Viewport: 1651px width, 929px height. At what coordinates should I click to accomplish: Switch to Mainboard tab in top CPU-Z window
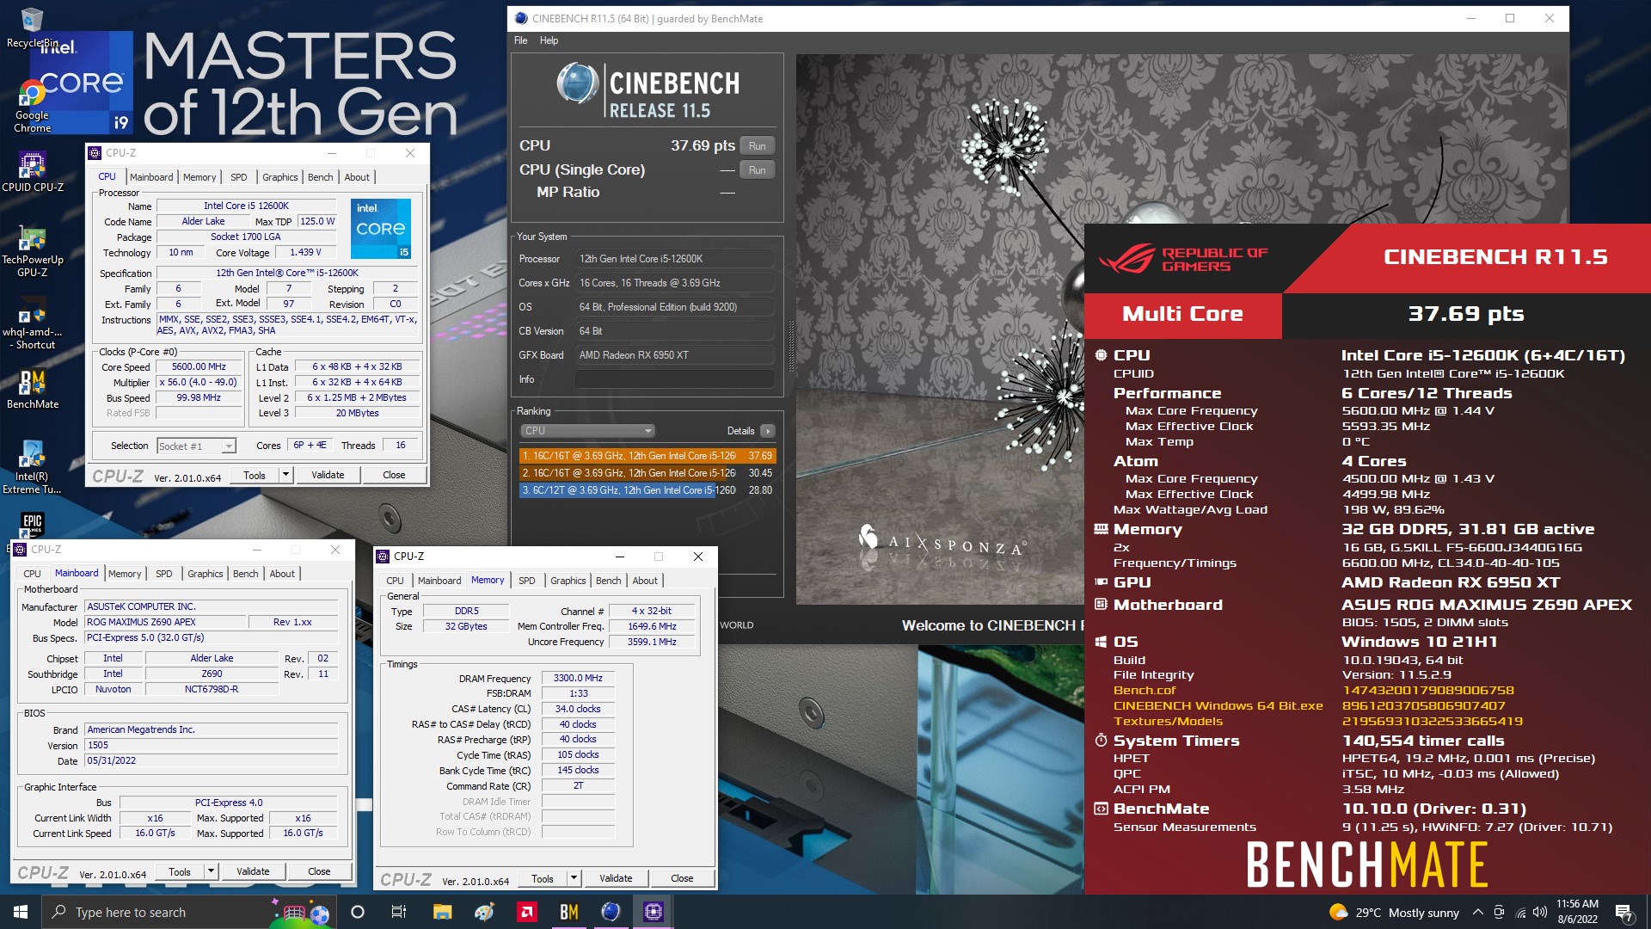tap(151, 177)
